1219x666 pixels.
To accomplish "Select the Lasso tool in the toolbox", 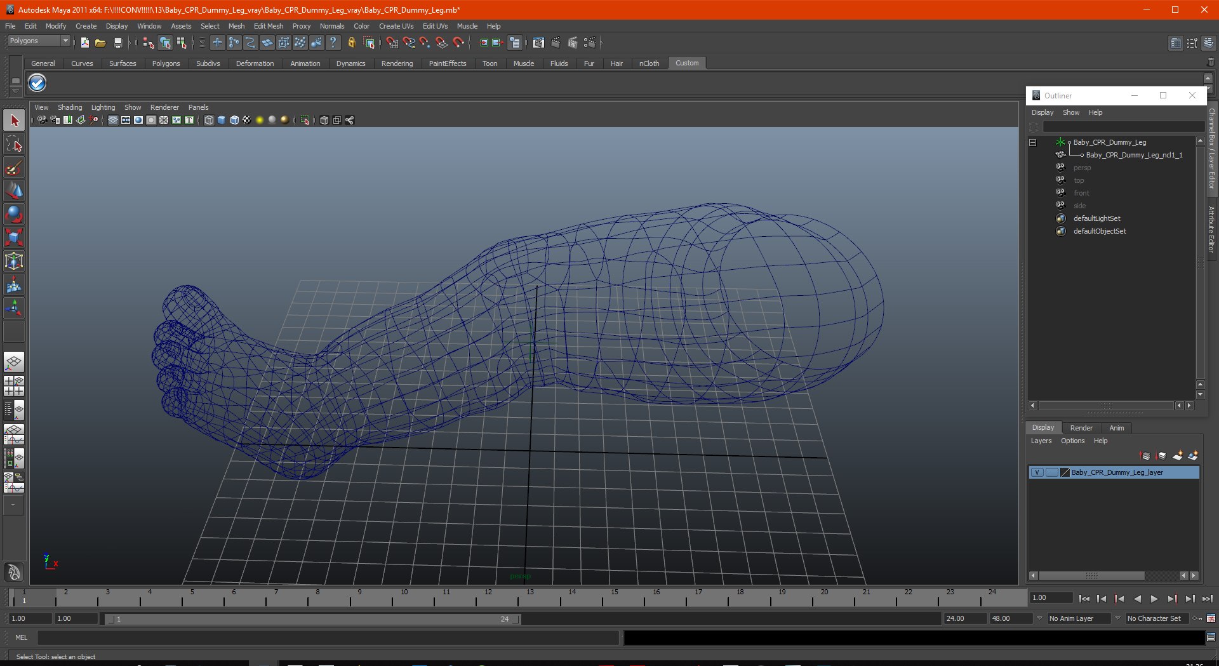I will point(14,145).
